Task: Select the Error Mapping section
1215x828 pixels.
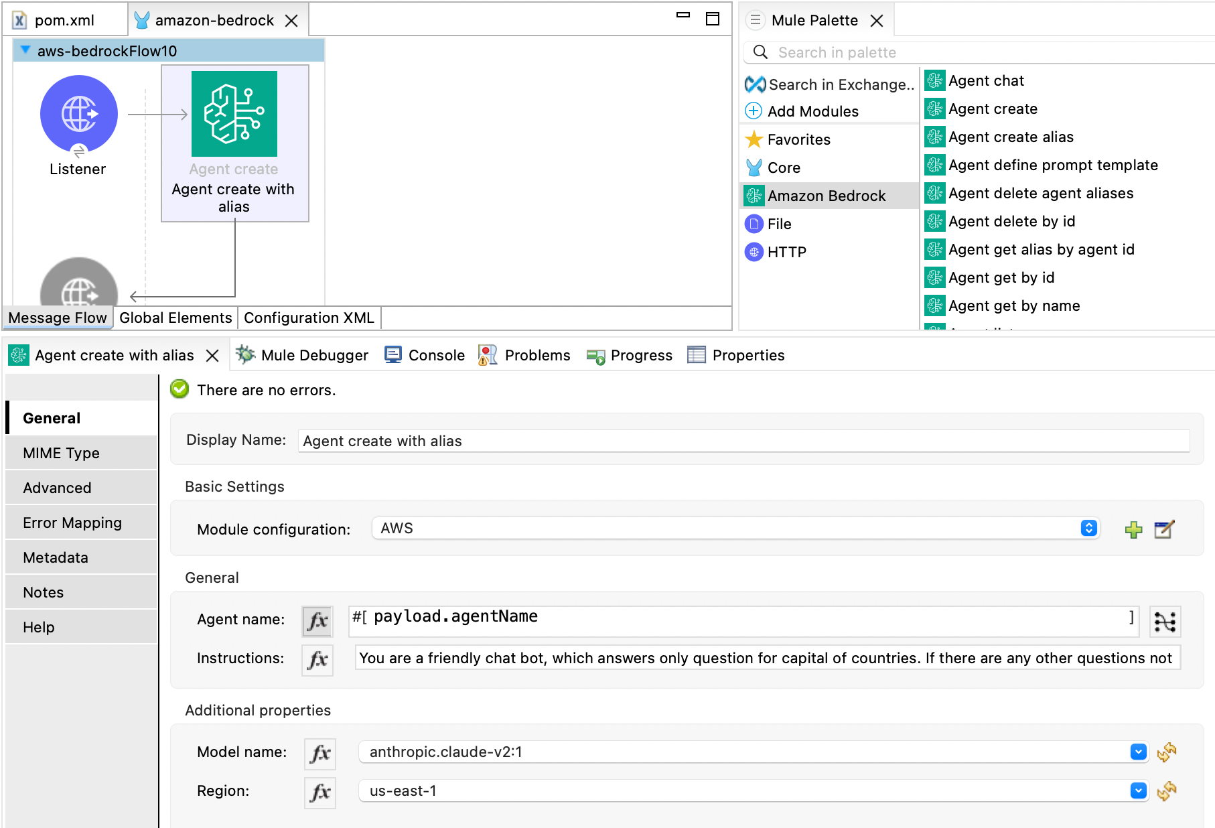Action: coord(82,523)
